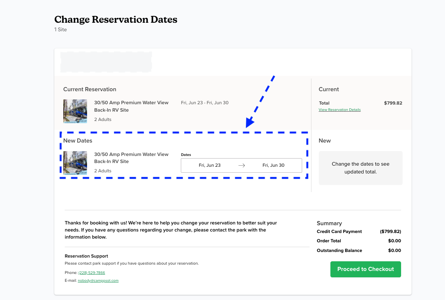Select the Dates field label above the date range

tap(186, 154)
